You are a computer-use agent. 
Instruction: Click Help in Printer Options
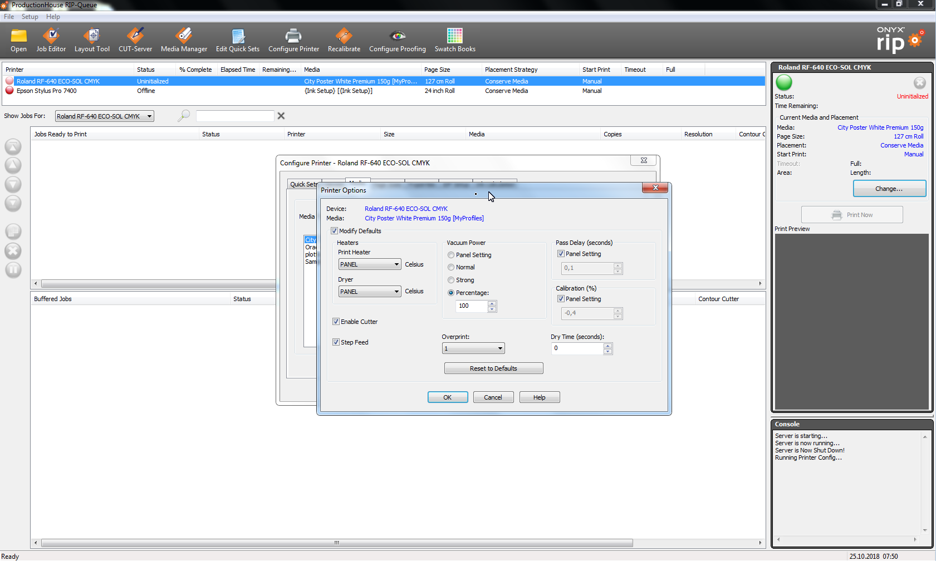[x=539, y=397]
